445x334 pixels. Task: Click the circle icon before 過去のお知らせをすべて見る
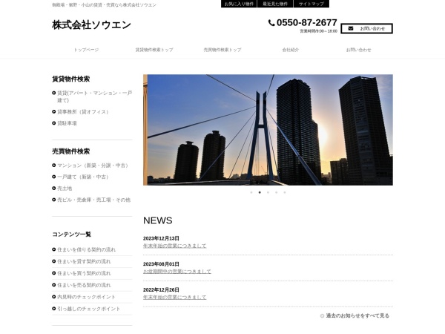click(322, 316)
